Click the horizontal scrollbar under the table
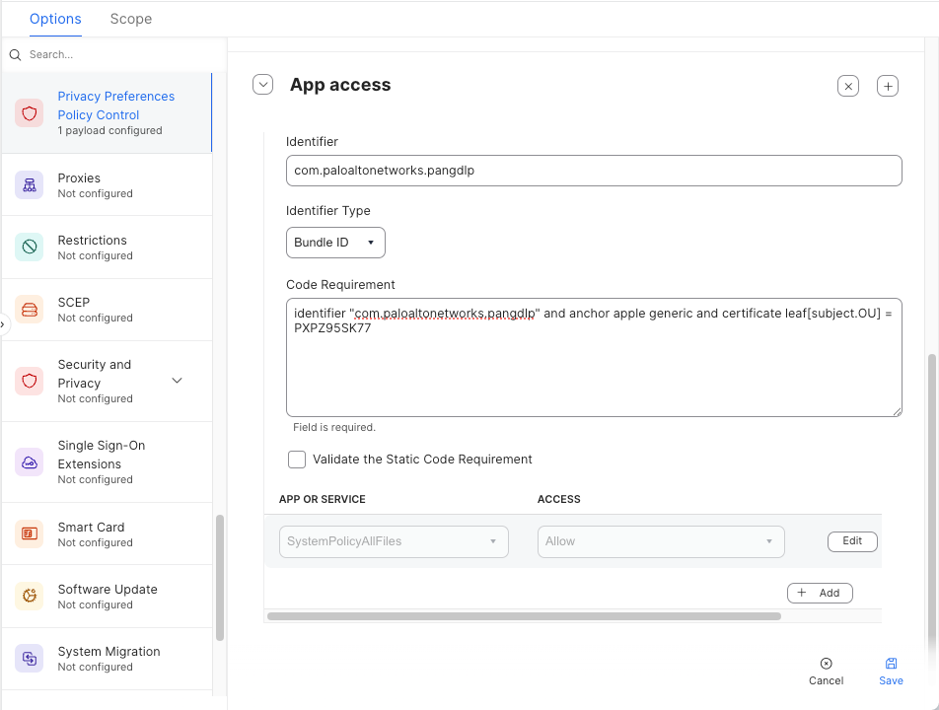Image resolution: width=939 pixels, height=710 pixels. (524, 616)
